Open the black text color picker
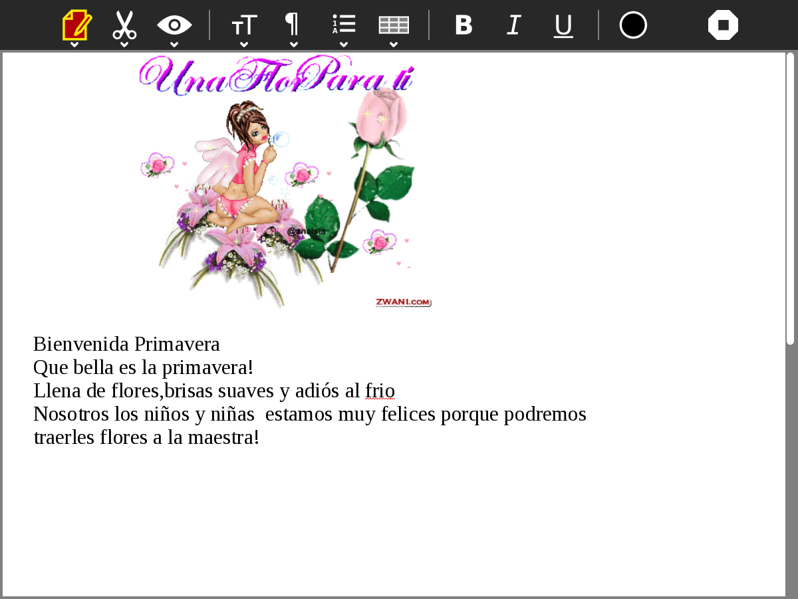The height and width of the screenshot is (599, 798). coord(633,25)
